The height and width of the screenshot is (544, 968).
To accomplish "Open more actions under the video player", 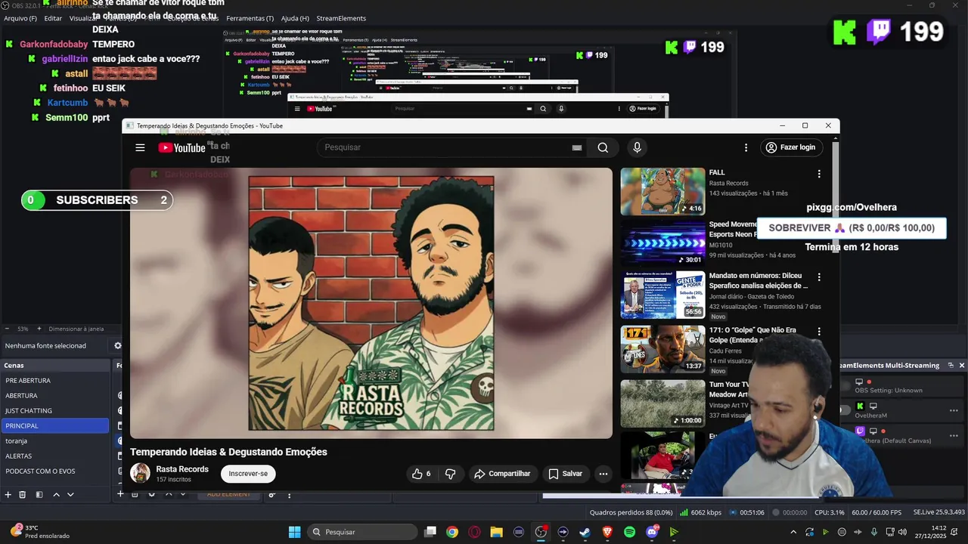I will (603, 474).
